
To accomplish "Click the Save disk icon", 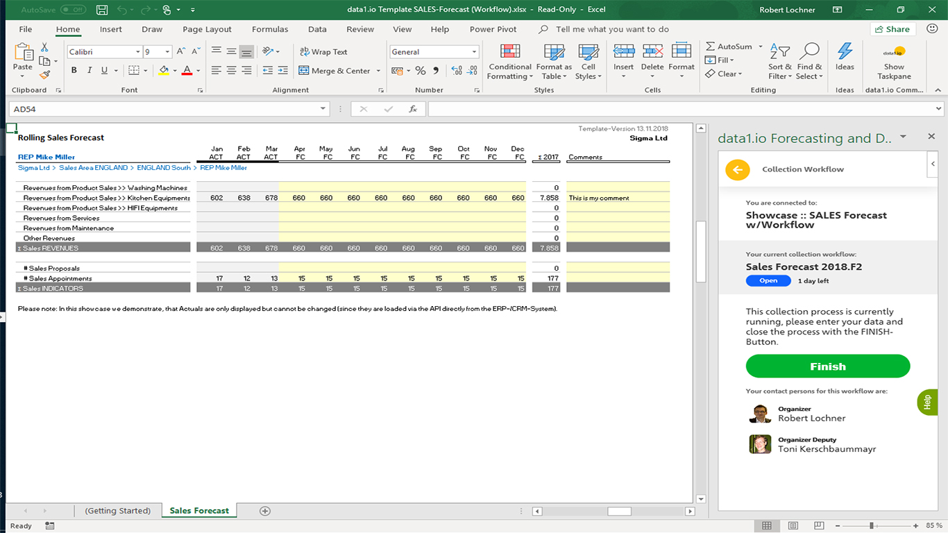I will 102,10.
